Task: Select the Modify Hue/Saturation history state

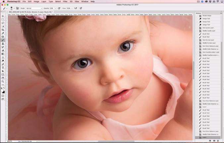Action: 211,55
